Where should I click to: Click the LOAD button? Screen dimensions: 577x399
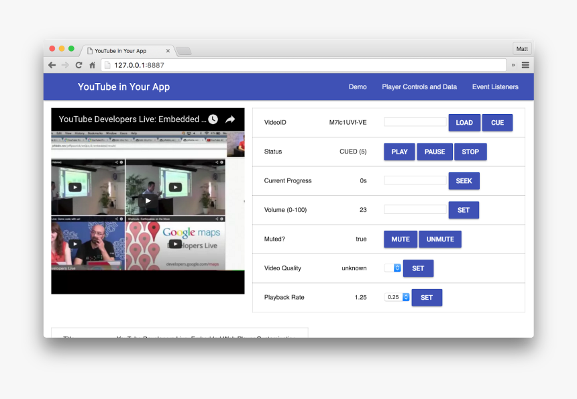(464, 123)
